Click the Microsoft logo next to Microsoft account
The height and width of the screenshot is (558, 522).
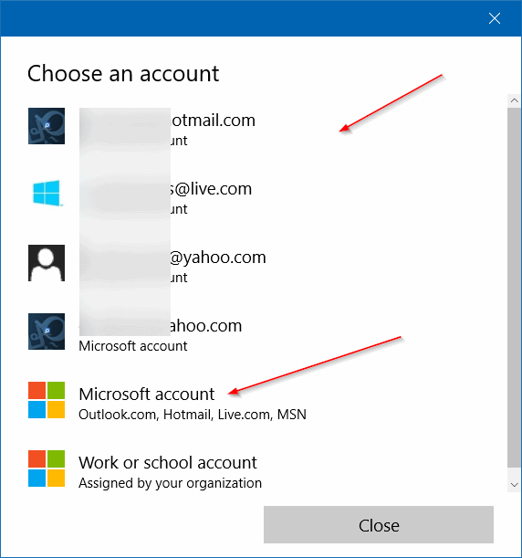[47, 400]
